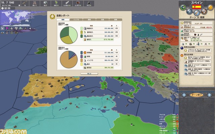215x134 pixels.
Task: Open the globe diplomacy icon in Spain panel
Action: [183, 7]
